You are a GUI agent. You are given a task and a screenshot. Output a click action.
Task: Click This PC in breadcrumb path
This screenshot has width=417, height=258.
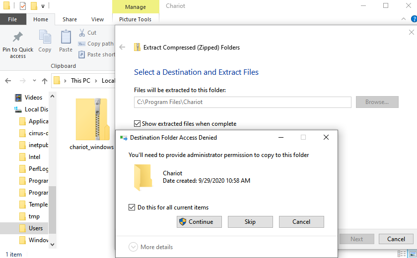pyautogui.click(x=80, y=81)
